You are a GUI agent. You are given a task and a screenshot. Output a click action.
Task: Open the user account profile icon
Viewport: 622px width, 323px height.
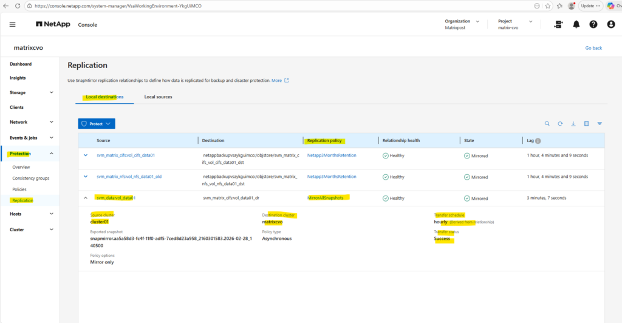click(x=610, y=24)
